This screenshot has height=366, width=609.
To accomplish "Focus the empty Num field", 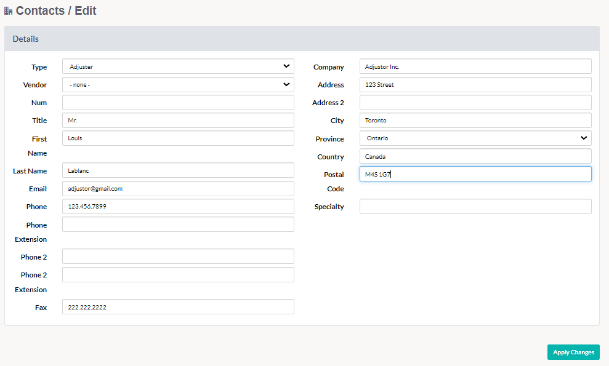I will pos(178,103).
